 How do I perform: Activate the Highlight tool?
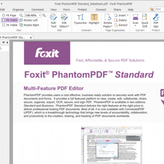pyautogui.click(x=94, y=19)
